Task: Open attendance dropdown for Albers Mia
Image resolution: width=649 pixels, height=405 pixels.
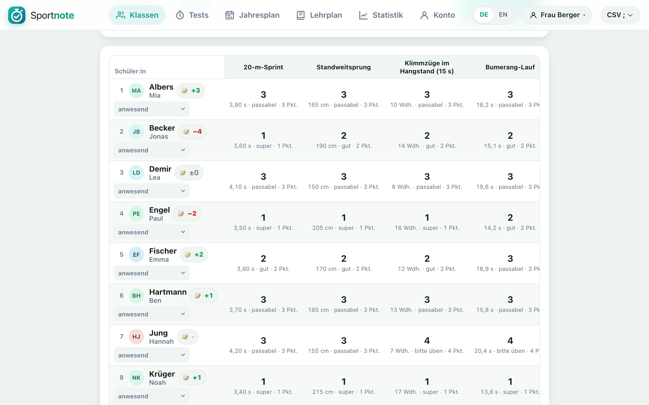Action: (x=152, y=109)
